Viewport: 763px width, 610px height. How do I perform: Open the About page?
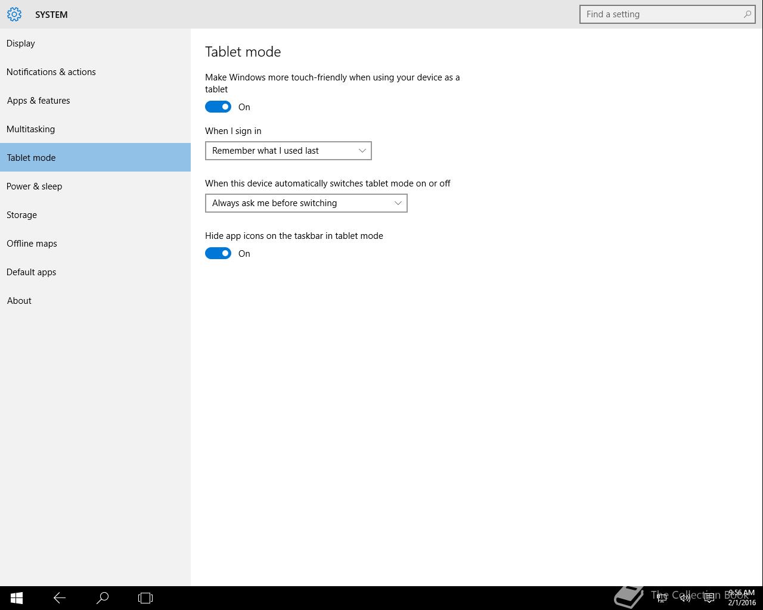click(95, 300)
